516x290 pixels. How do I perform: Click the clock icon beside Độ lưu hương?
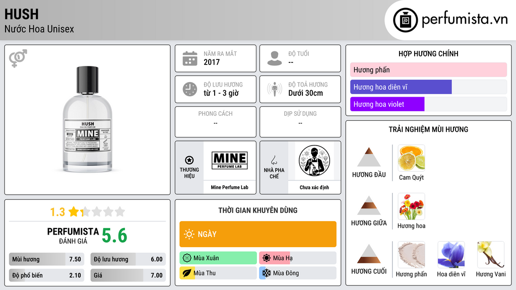pos(190,89)
